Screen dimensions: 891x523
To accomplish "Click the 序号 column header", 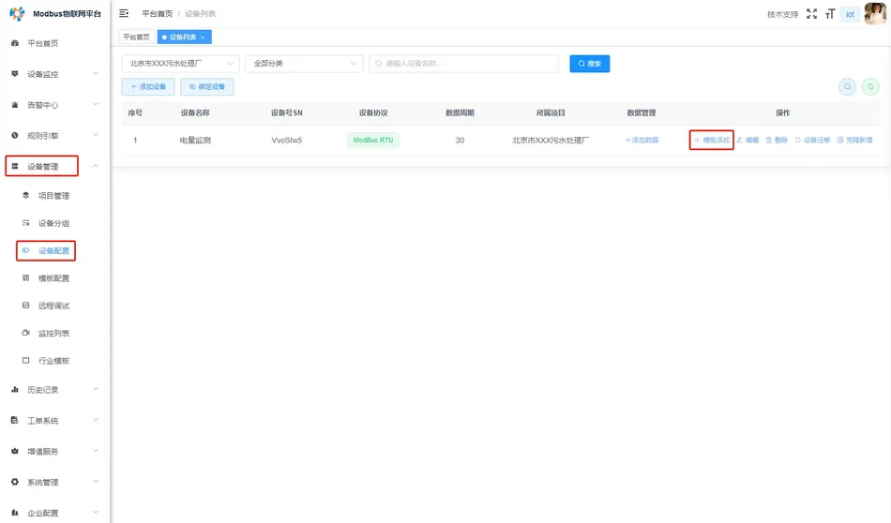I will 135,113.
